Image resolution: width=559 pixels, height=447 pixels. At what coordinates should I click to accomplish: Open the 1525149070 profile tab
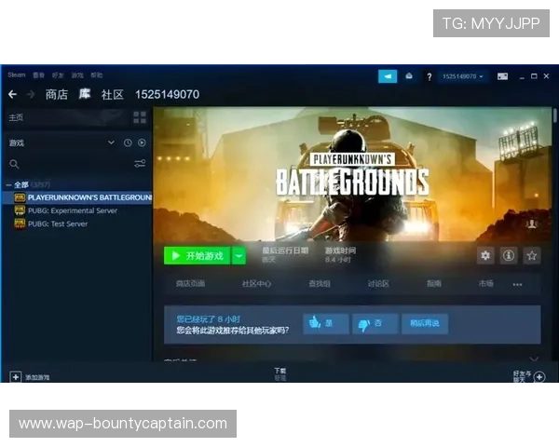point(167,94)
